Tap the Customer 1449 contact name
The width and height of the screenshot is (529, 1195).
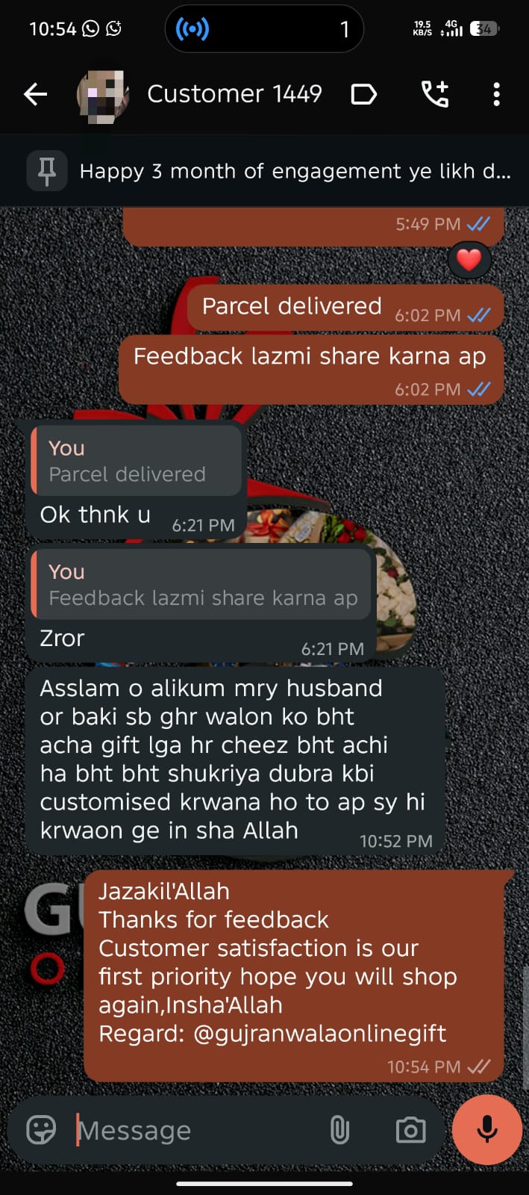click(x=234, y=94)
